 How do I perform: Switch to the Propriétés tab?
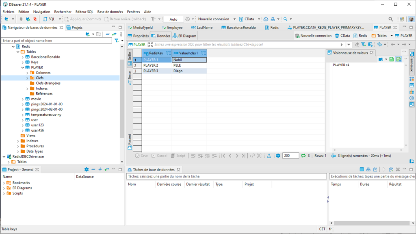click(x=138, y=36)
